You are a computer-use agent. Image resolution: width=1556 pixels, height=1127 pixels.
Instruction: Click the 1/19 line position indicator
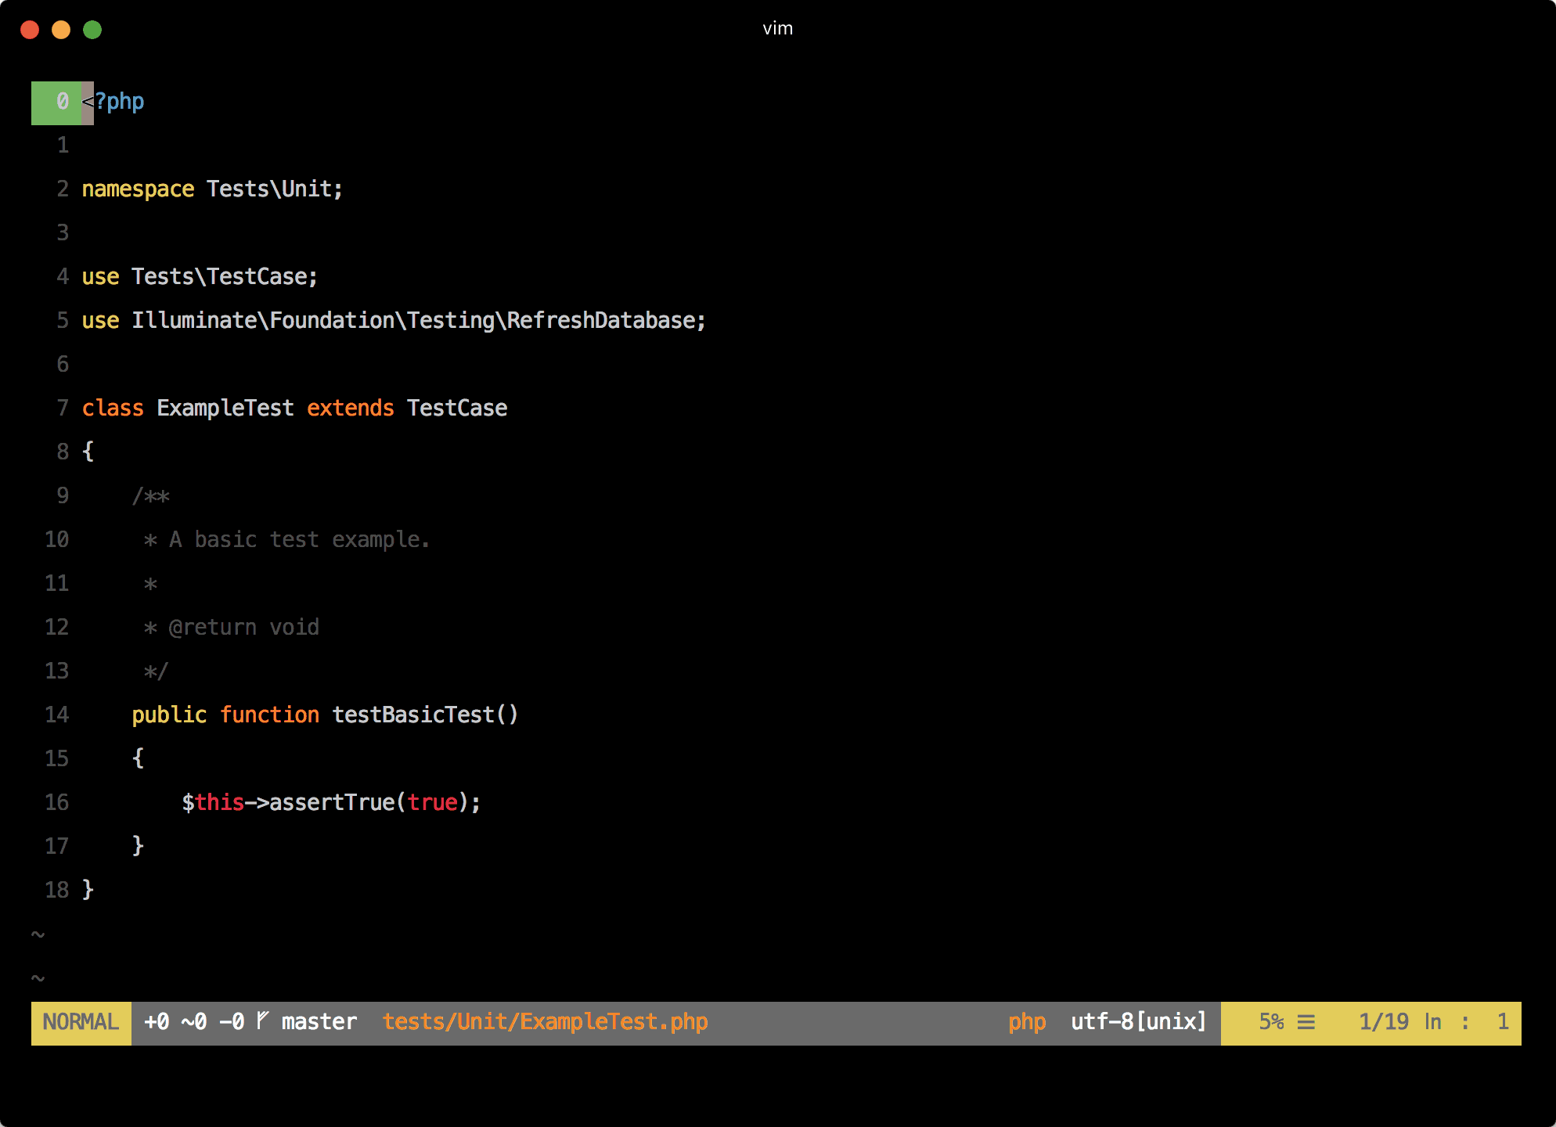click(x=1383, y=1022)
